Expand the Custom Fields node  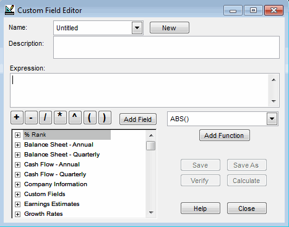click(x=17, y=194)
